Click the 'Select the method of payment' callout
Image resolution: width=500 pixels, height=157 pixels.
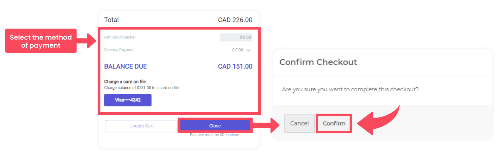pyautogui.click(x=41, y=41)
